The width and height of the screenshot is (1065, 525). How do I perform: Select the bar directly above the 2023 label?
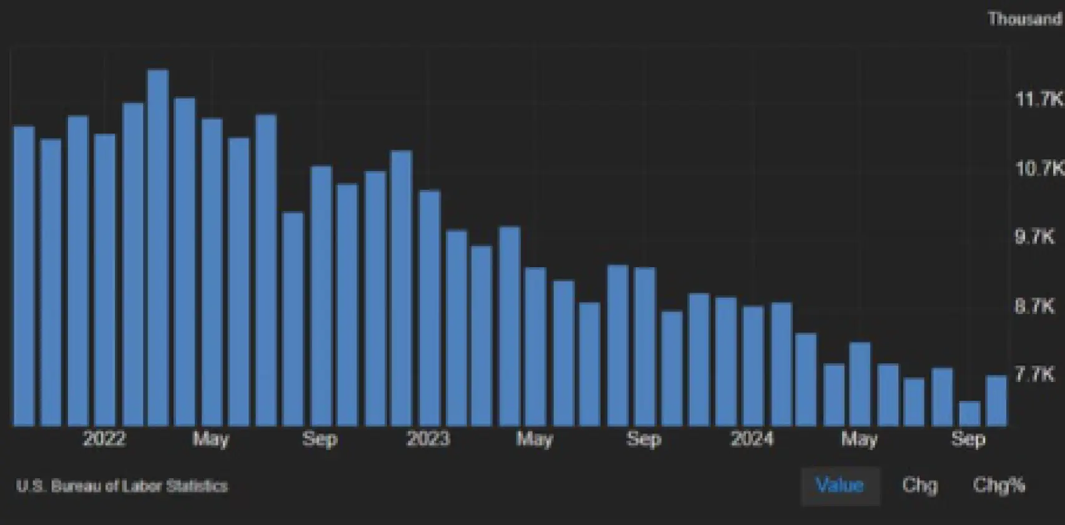click(x=429, y=308)
